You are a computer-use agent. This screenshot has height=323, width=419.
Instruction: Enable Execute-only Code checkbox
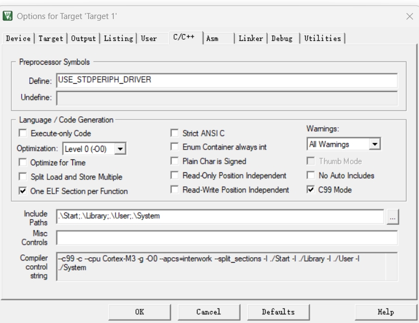coord(23,133)
